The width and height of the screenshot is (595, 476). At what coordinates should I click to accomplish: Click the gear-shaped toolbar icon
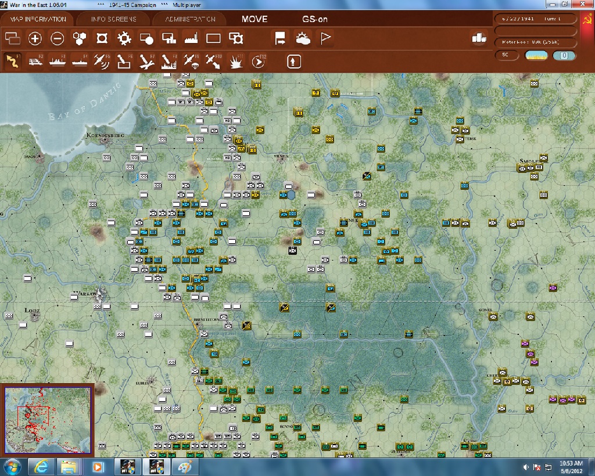[x=124, y=38]
